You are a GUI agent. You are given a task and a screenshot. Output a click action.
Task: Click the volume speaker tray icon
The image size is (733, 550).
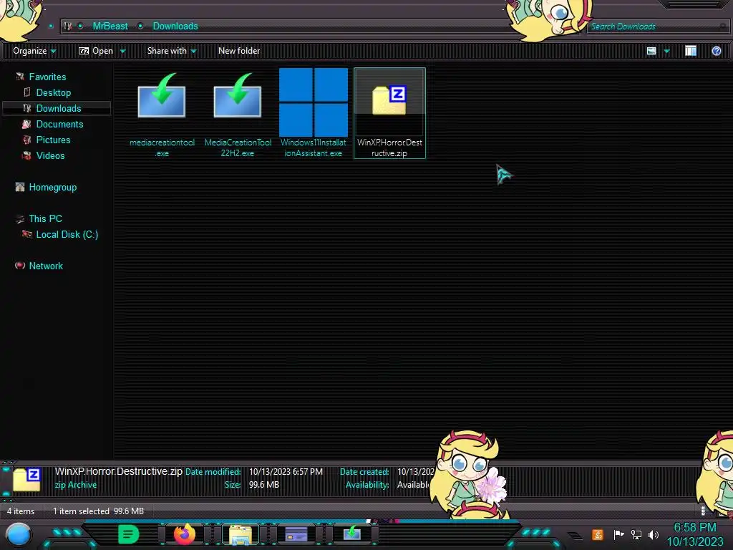(x=654, y=534)
